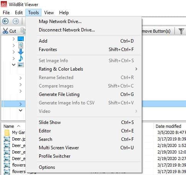Expand the Music tree node chevron
Viewport: 186px width, 175px height.
click(13, 58)
